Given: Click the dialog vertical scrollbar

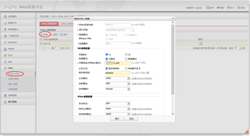Looking at the screenshot, I should (x=173, y=60).
